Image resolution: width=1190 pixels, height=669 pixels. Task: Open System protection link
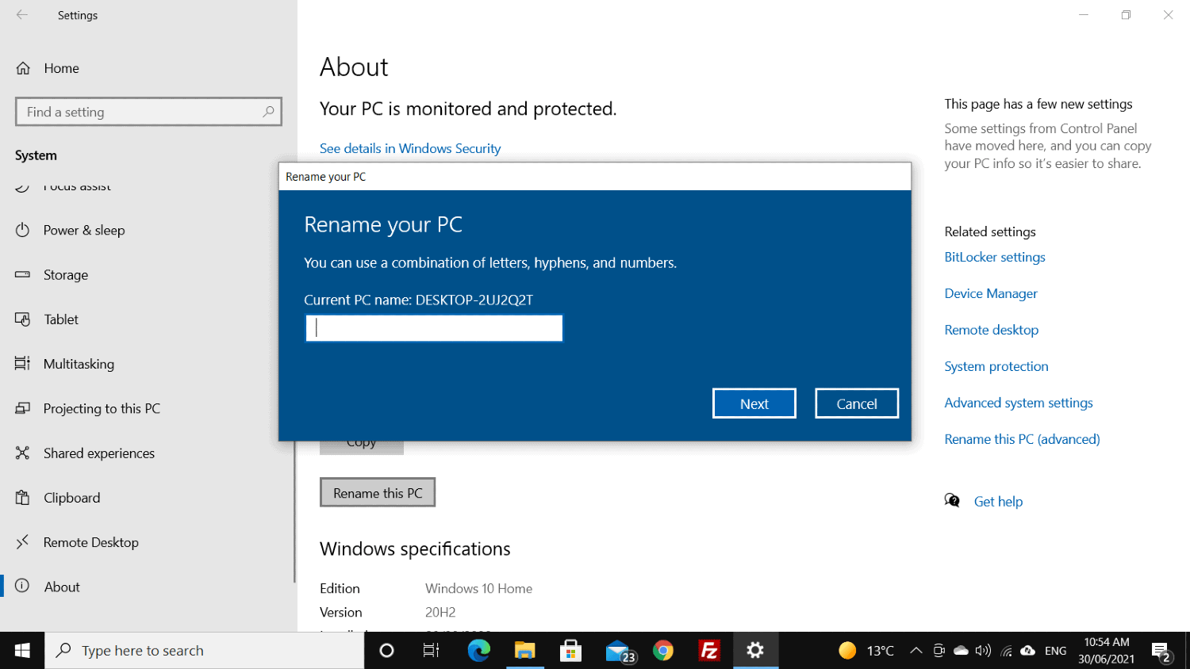[x=996, y=366]
